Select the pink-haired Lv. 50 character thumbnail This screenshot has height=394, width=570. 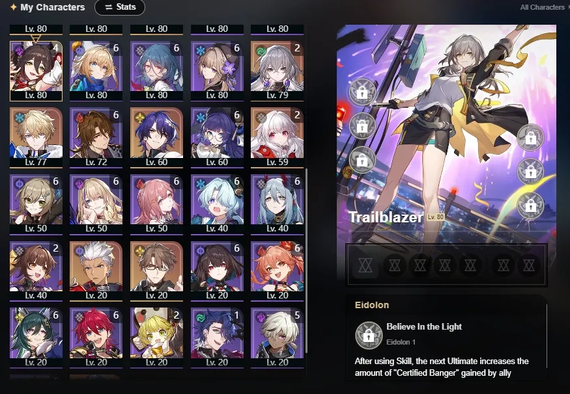(156, 204)
